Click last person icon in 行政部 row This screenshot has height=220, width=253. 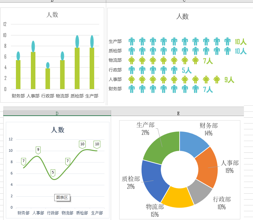pos(174,70)
